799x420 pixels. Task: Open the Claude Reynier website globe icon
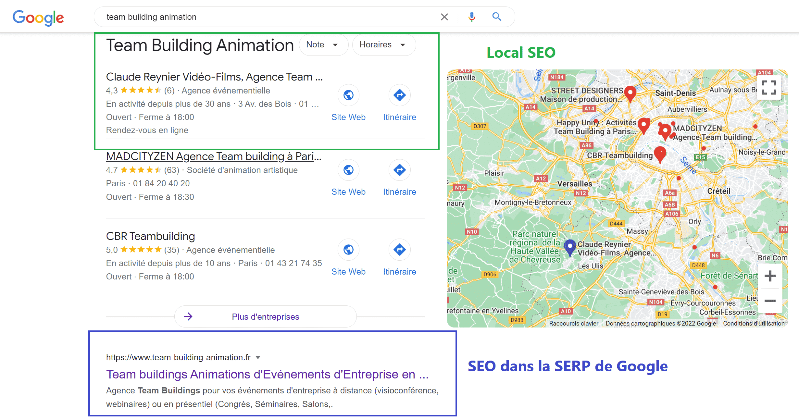(348, 95)
